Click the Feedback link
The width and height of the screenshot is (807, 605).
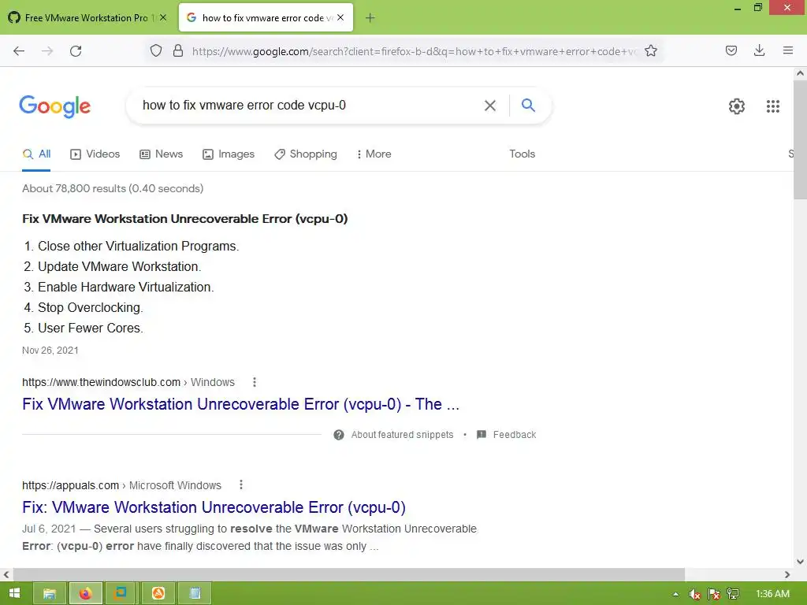514,435
